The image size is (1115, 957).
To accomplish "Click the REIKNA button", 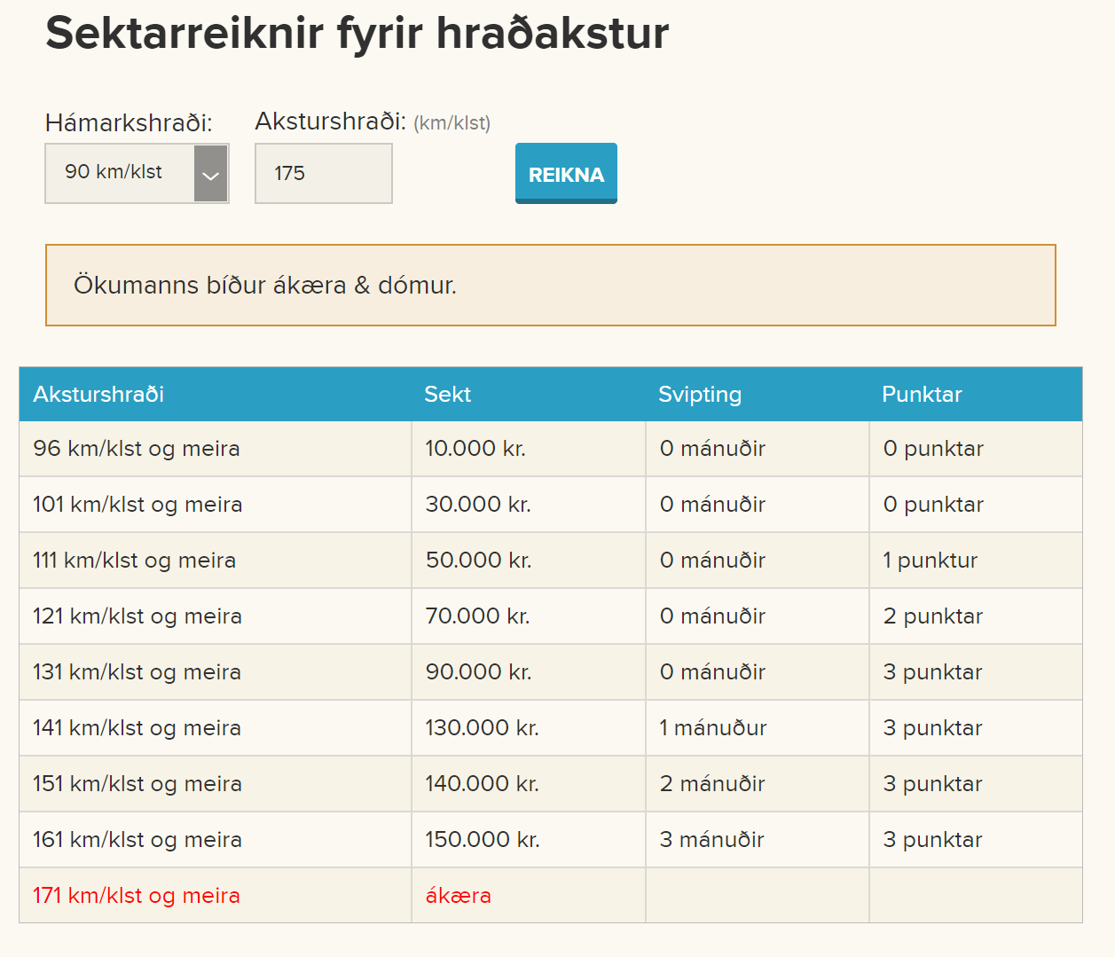I will [x=566, y=173].
